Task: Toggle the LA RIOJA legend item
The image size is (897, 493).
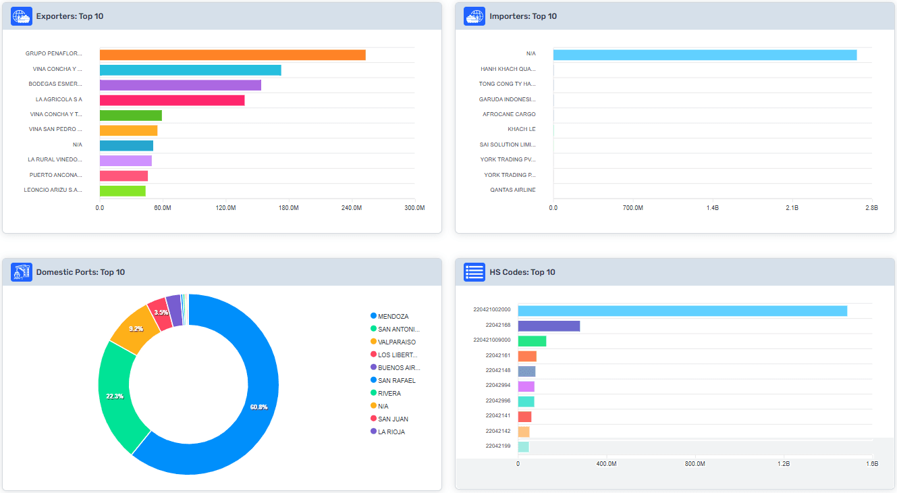Action: 391,432
